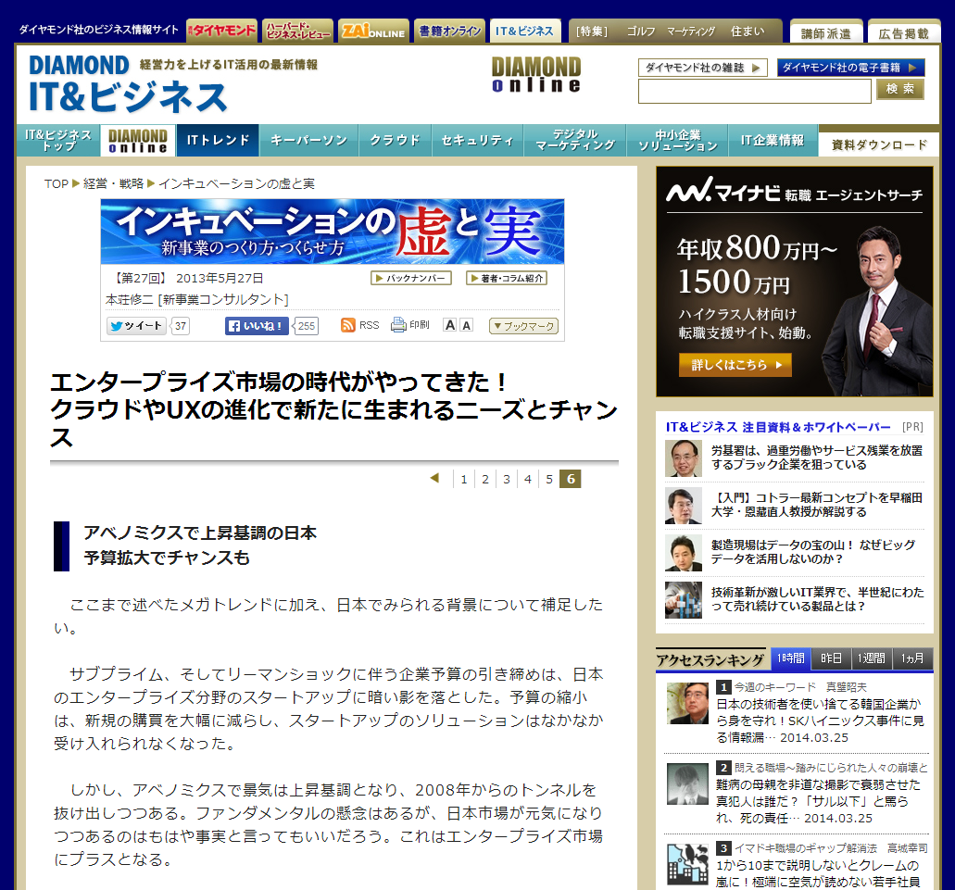The height and width of the screenshot is (890, 955).
Task: Go to page 5 of the article
Action: coord(549,479)
